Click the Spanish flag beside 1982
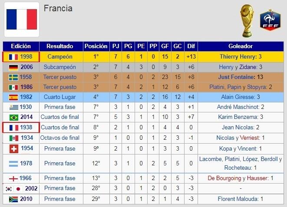Viewport: 287px width, 207px height. (13, 97)
